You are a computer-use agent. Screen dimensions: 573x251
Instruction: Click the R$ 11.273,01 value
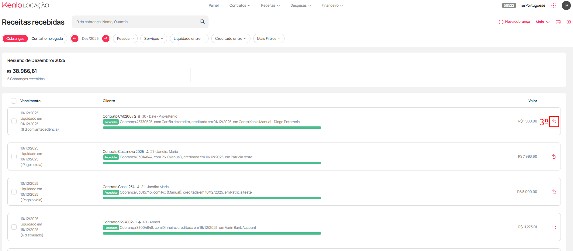[x=527, y=227]
